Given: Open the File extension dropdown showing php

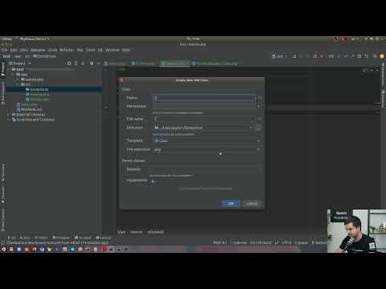Looking at the screenshot, I should pyautogui.click(x=207, y=149).
